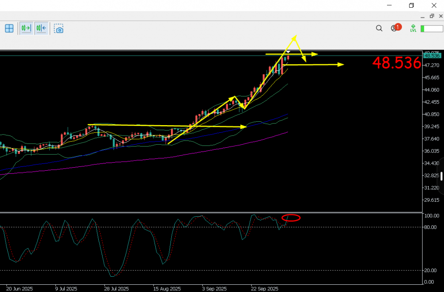Maximize the main application window
The height and width of the screenshot is (292, 444).
click(x=411, y=5)
